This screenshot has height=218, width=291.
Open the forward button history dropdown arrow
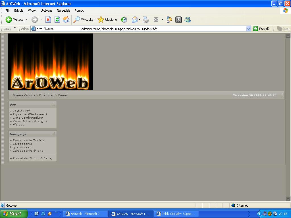tap(41, 20)
